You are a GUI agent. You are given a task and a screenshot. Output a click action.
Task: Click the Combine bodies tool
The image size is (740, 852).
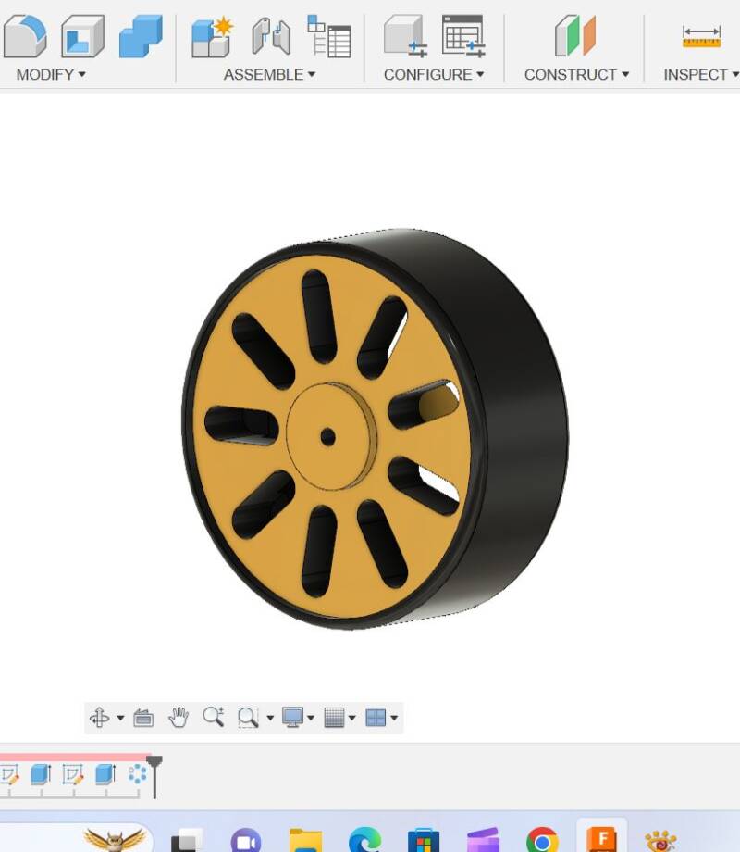141,36
